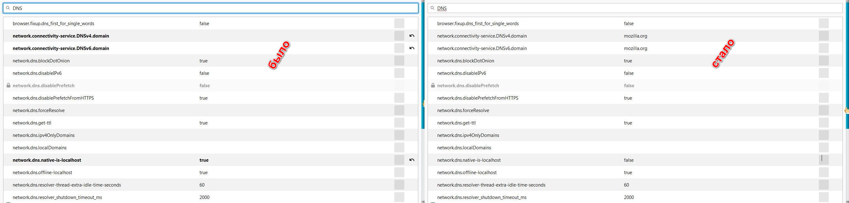Select network.dns.native-is-localhost name in right panel

point(469,160)
